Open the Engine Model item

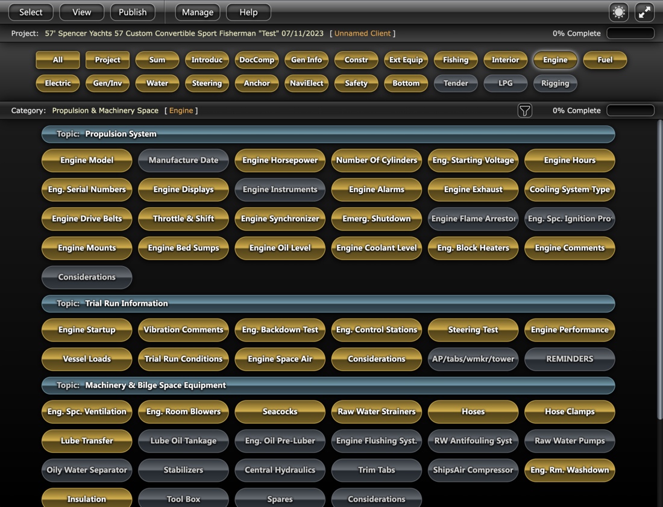[87, 161]
